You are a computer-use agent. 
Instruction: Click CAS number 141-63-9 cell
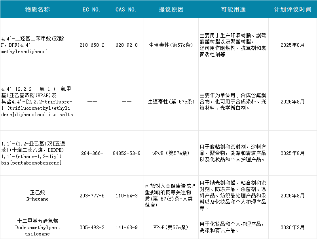coord(126,227)
